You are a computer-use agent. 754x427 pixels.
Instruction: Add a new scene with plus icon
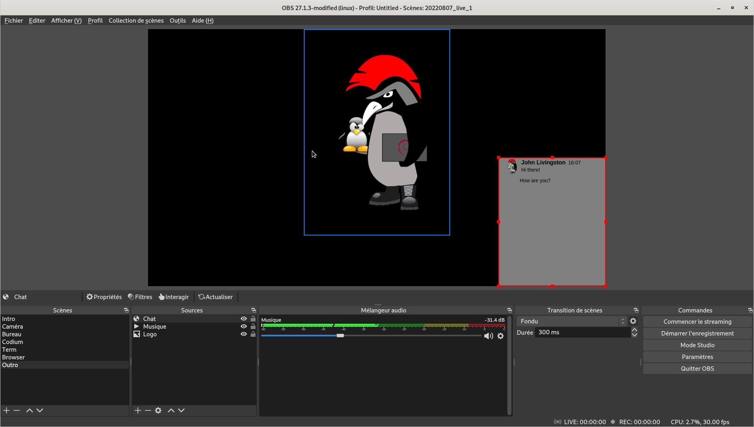6,410
